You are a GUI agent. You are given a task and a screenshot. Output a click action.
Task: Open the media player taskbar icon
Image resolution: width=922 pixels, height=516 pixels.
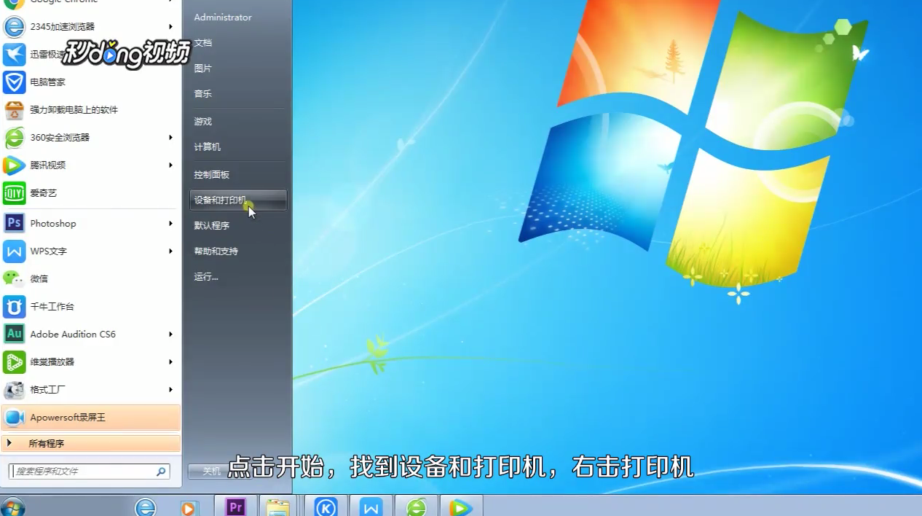tap(188, 507)
